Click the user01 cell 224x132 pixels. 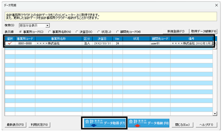pos(160,43)
